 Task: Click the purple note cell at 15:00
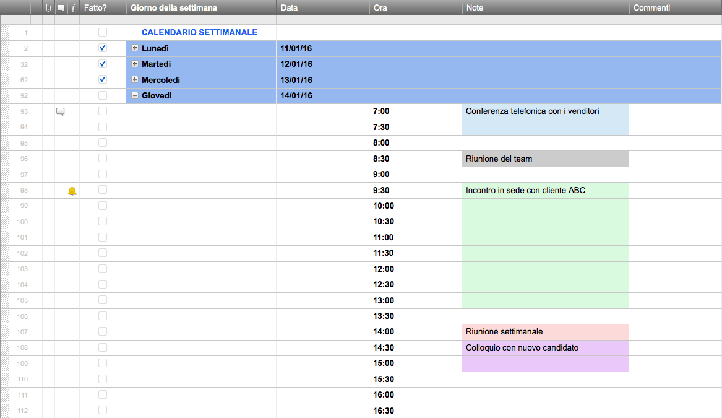click(x=545, y=364)
